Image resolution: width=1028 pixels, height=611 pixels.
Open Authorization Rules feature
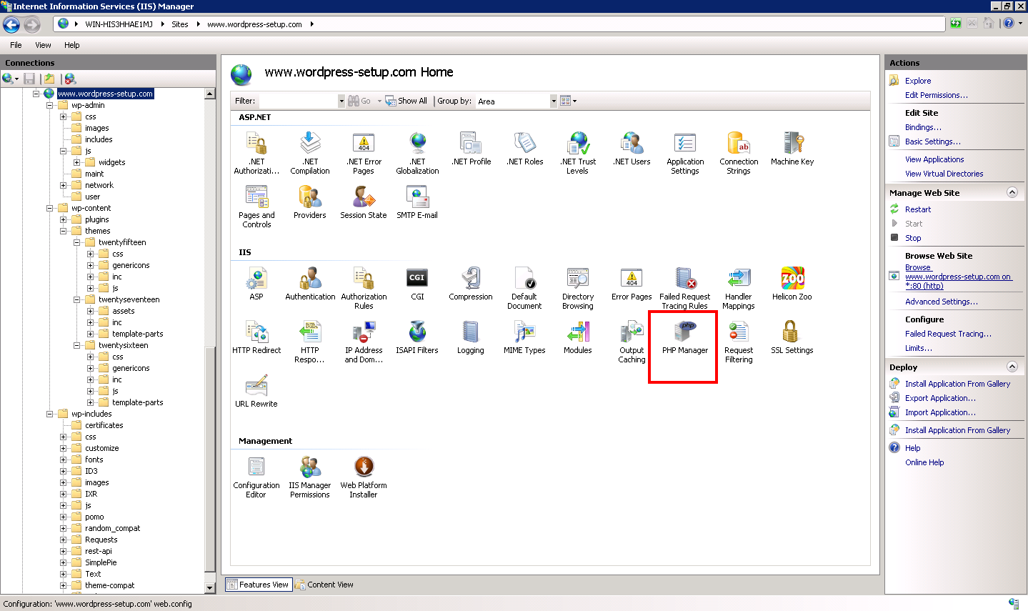[364, 289]
